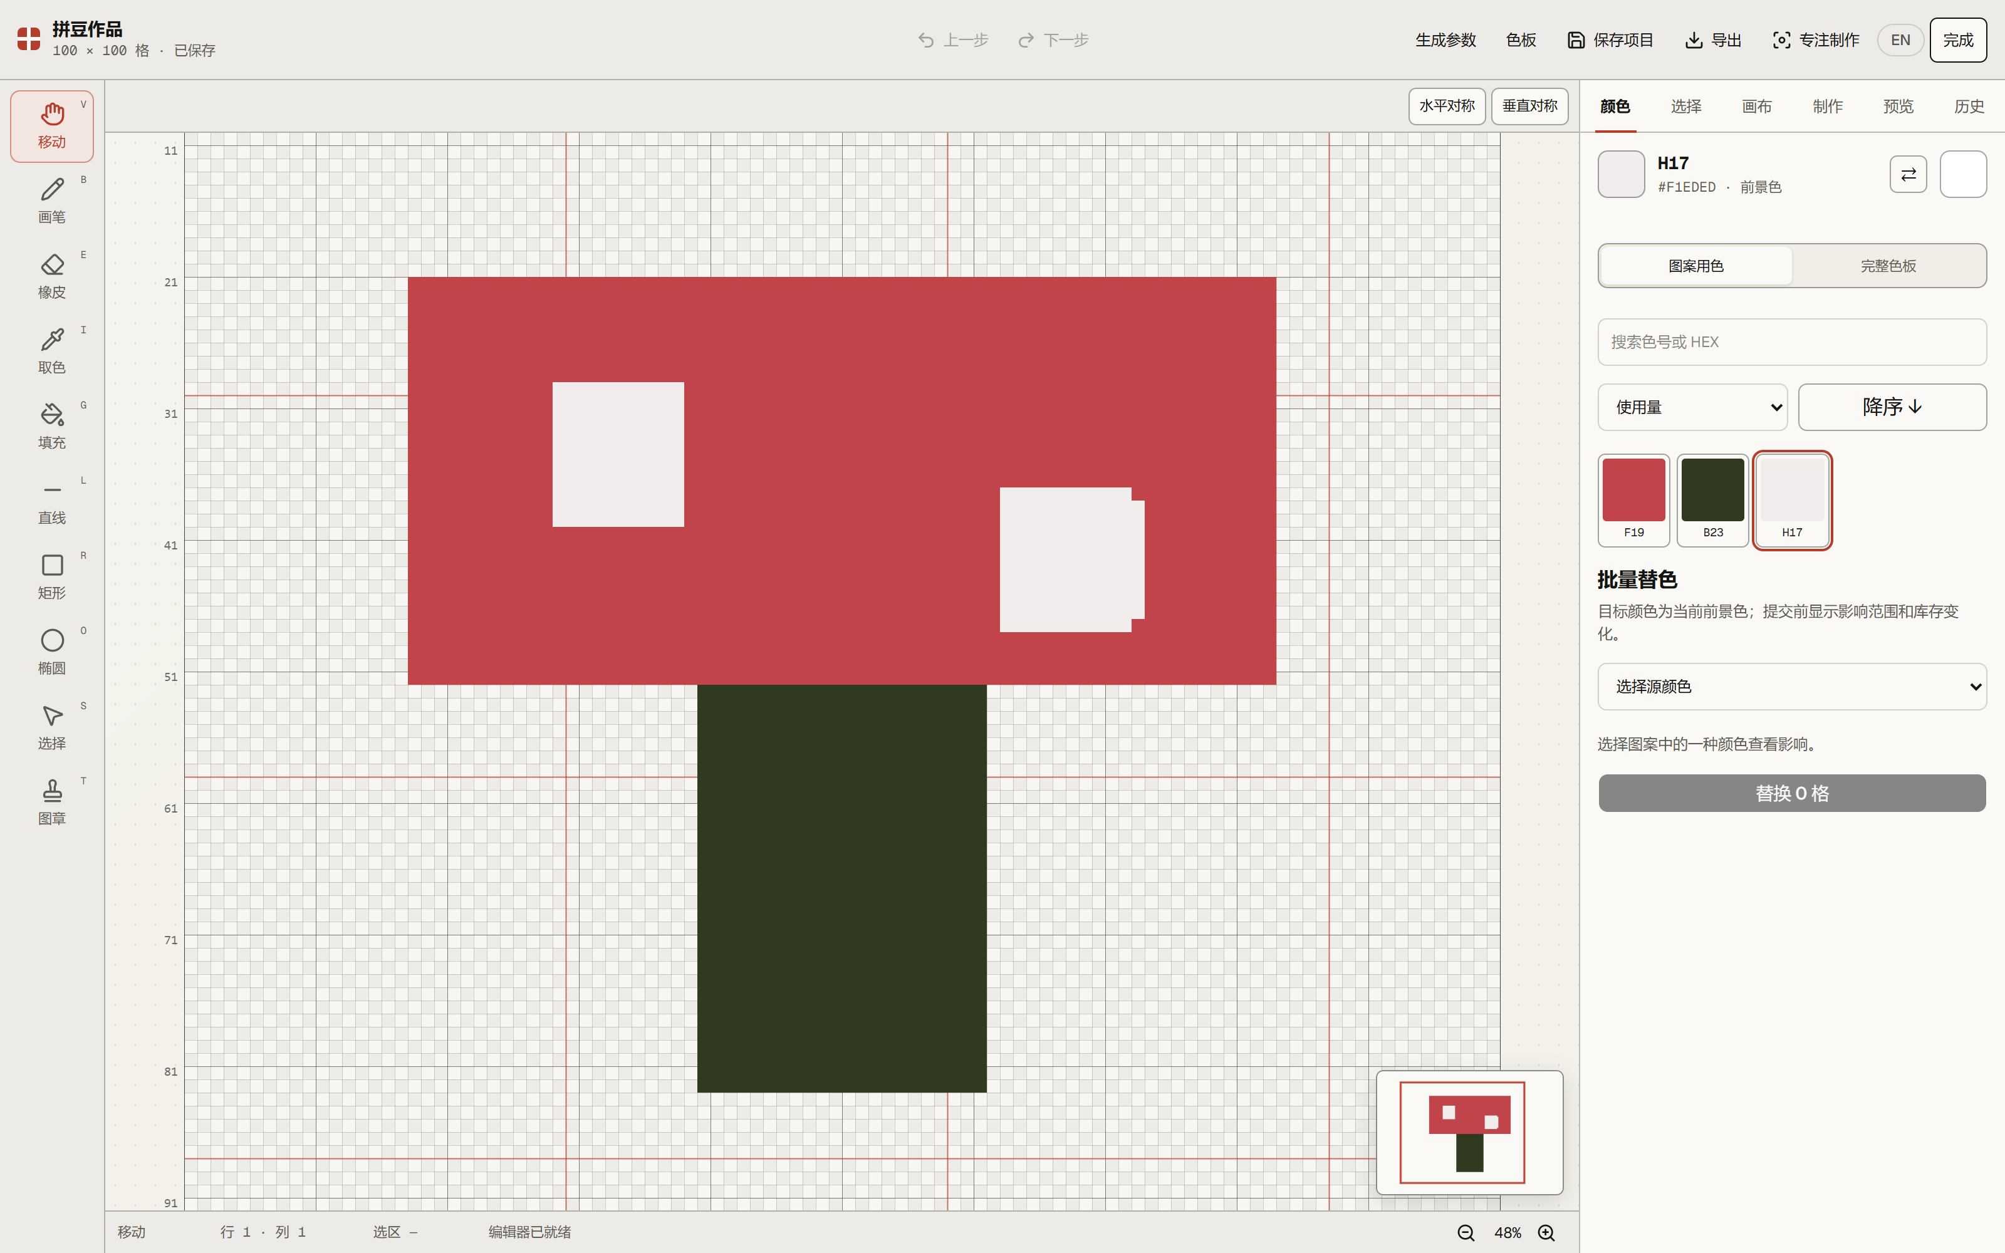Click the 导出 download icon
The image size is (2005, 1253).
1694,39
